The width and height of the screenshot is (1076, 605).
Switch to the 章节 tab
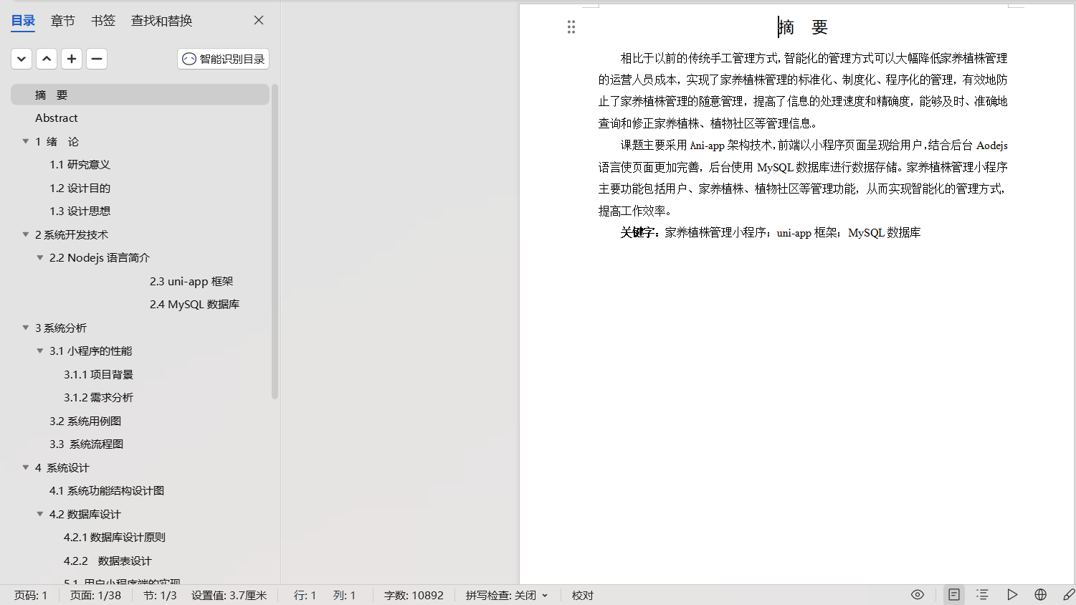pos(62,21)
